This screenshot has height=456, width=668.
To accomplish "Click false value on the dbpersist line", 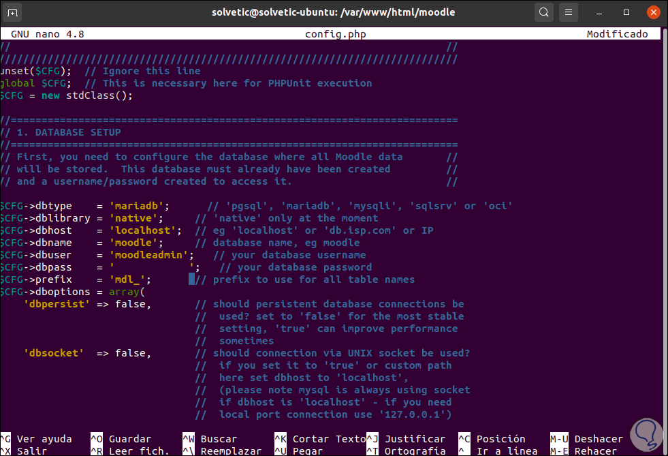I will point(130,304).
